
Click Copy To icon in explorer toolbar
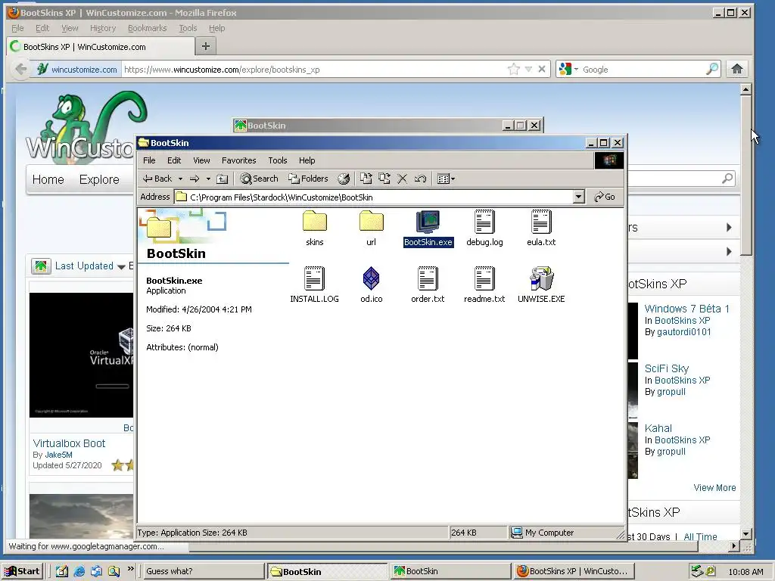point(384,179)
